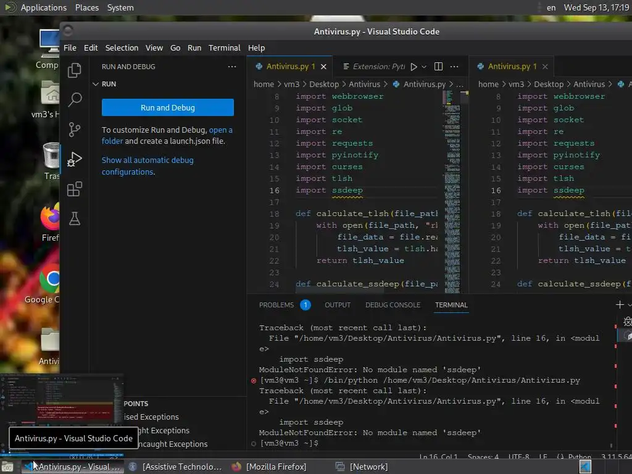Create a new terminal with plus icon
Image resolution: width=632 pixels, height=474 pixels.
pyautogui.click(x=620, y=305)
